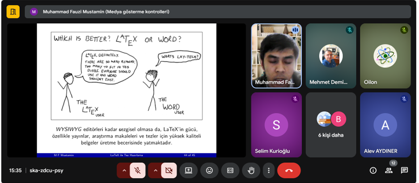Click the purple M avatar in top bar

(x=34, y=12)
